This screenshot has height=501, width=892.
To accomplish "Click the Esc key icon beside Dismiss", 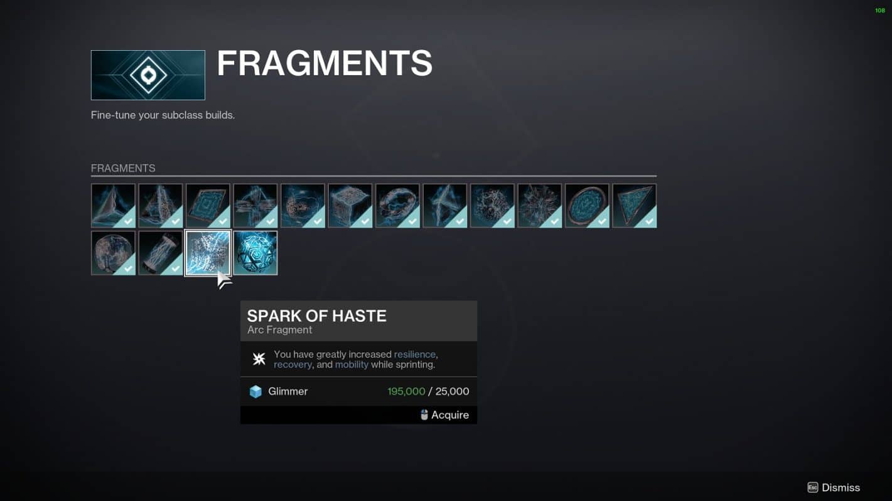I will (812, 487).
